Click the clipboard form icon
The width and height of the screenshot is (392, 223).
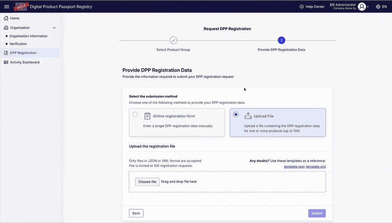pos(147,116)
